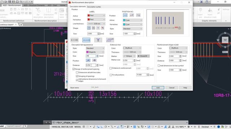Click the Distribution description ribbon icon

click(x=49, y=13)
